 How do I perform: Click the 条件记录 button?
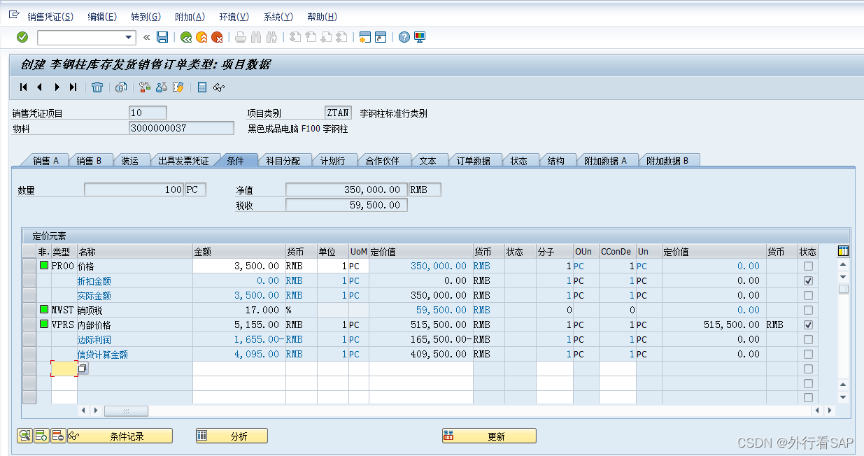pyautogui.click(x=120, y=436)
